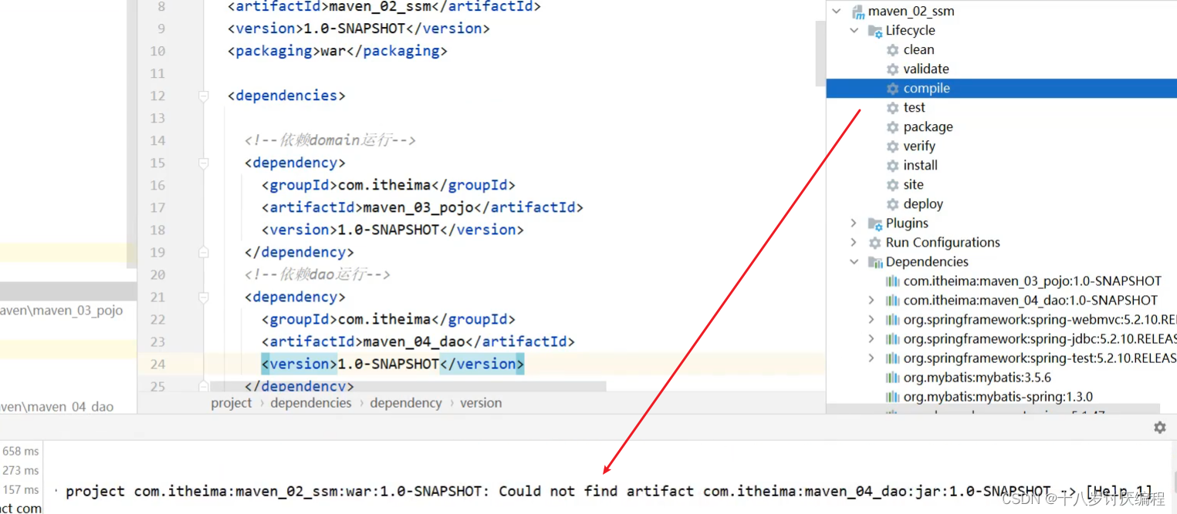Viewport: 1177px width, 514px height.
Task: Click the 157 ms timing entry
Action: coord(20,489)
